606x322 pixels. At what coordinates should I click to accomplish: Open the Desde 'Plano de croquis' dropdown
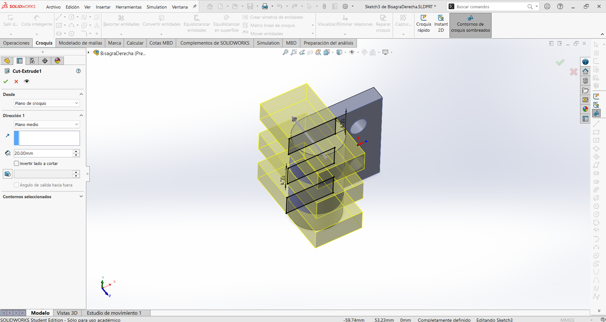coord(47,103)
